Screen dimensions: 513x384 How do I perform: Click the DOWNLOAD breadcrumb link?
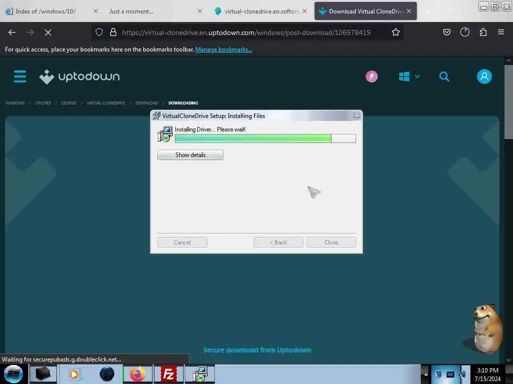147,103
